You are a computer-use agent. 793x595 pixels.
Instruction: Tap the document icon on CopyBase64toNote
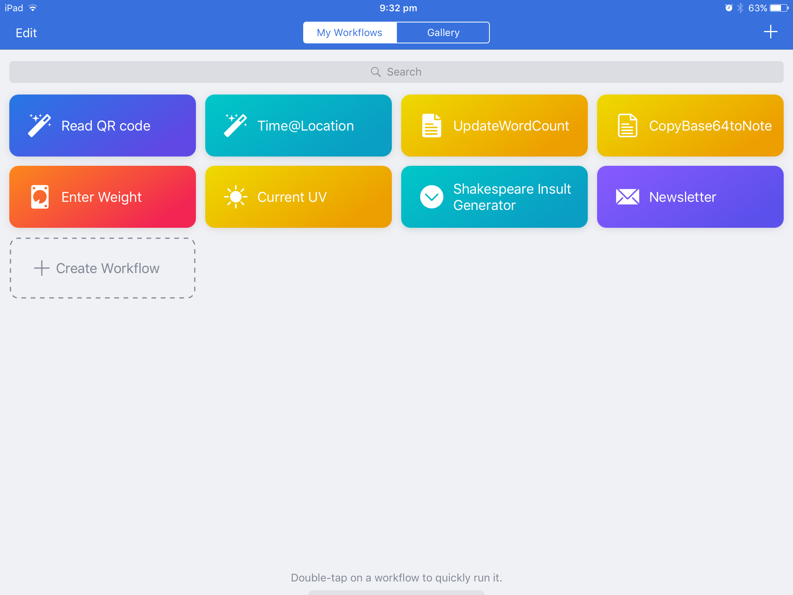point(628,125)
